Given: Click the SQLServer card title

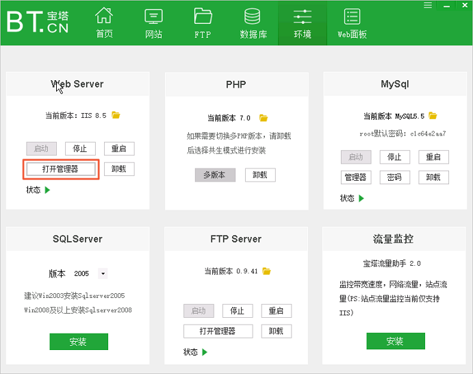Looking at the screenshot, I should (77, 239).
